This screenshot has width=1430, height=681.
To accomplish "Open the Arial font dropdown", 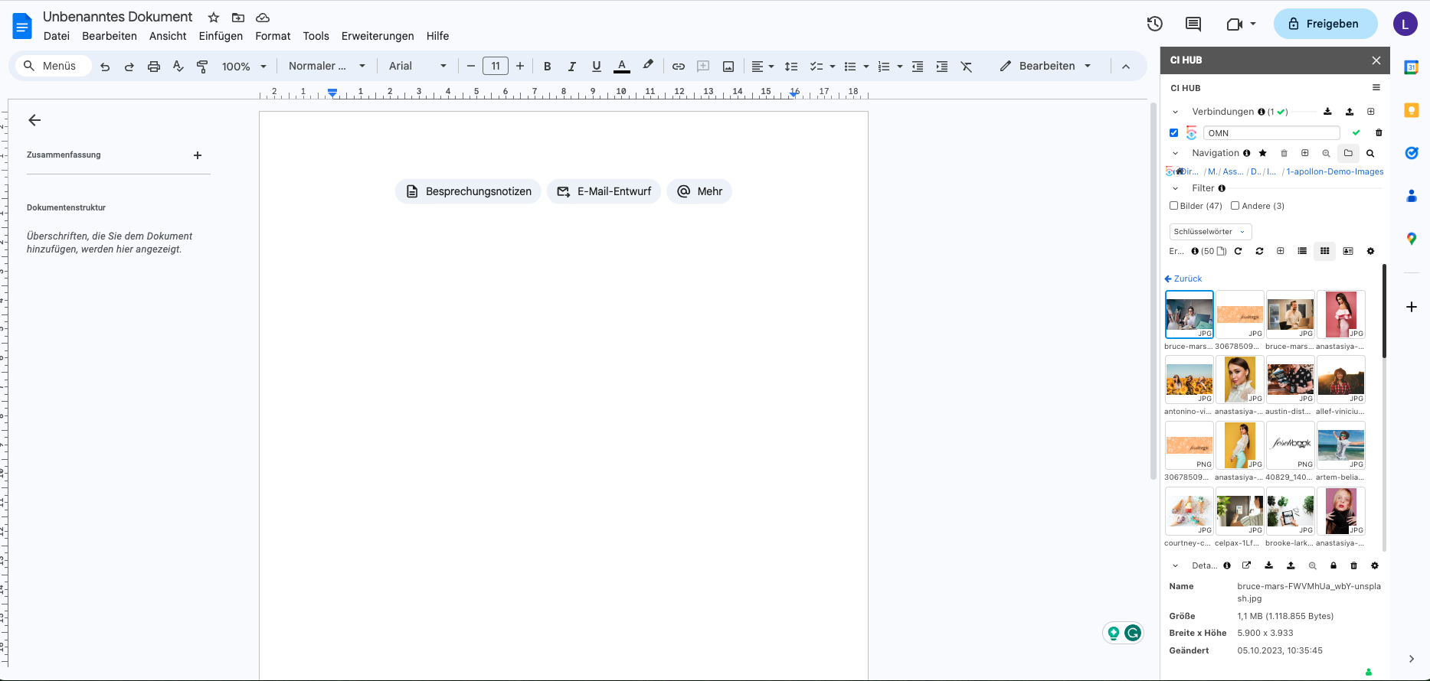I will (x=417, y=67).
